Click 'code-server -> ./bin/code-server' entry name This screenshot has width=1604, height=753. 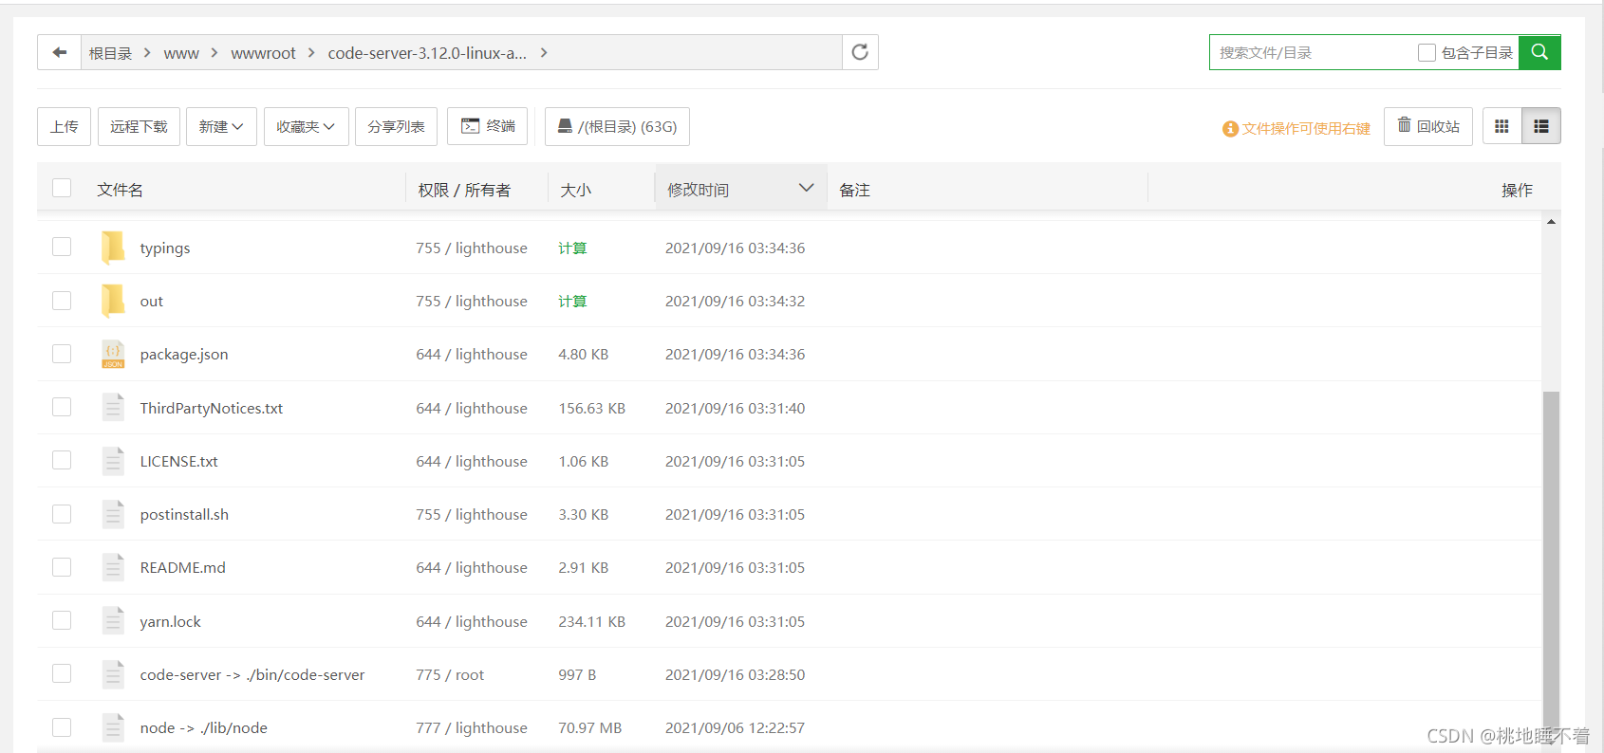pyautogui.click(x=252, y=674)
